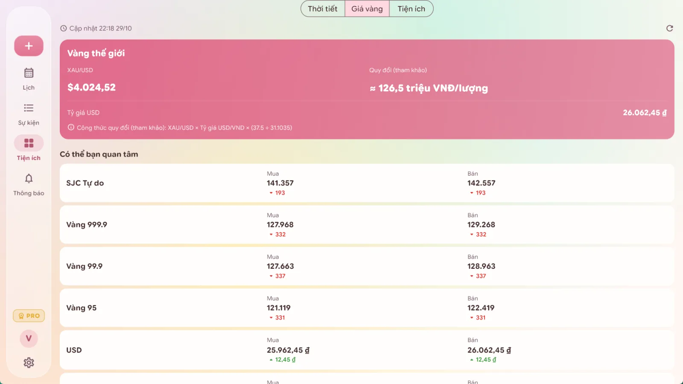This screenshot has height=384, width=683.
Task: Click the $4.024,52 XAU/USD price
Action: [x=91, y=87]
